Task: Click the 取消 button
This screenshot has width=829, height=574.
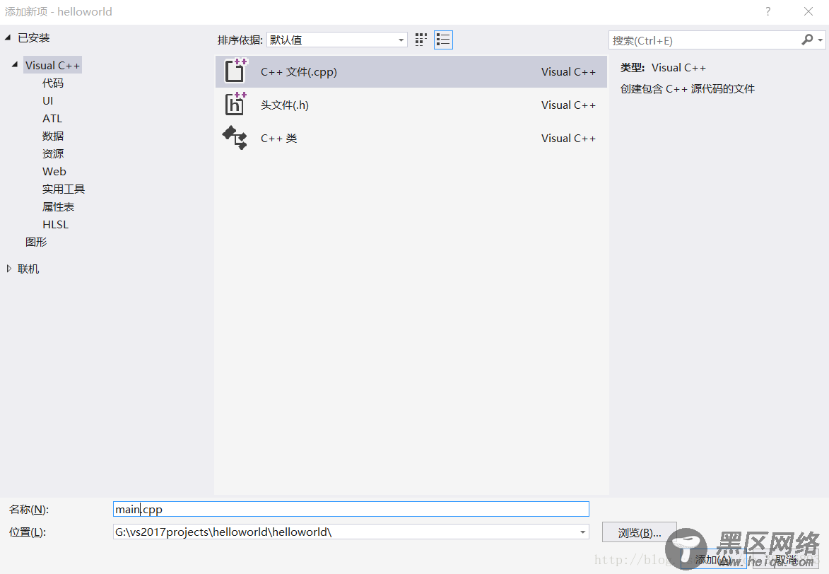Action: [x=786, y=559]
